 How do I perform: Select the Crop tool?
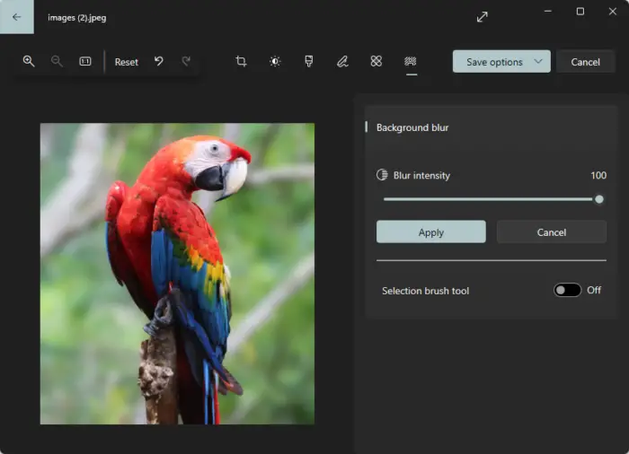click(x=241, y=61)
